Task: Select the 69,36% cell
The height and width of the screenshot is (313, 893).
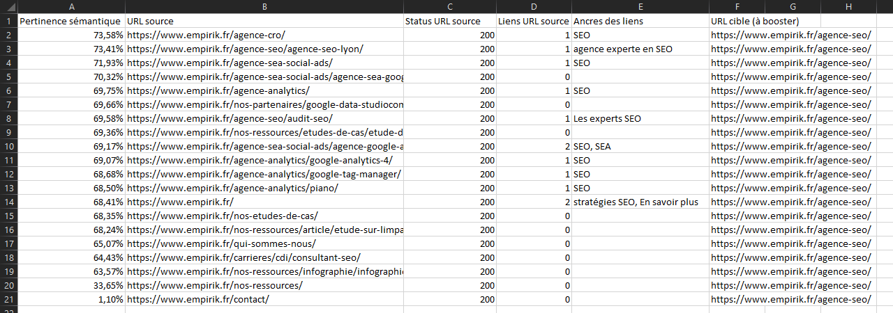Action: pyautogui.click(x=71, y=132)
